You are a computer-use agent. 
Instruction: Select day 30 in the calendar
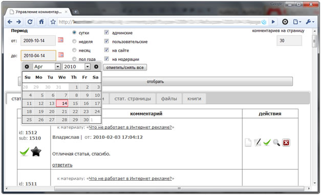point(85,119)
